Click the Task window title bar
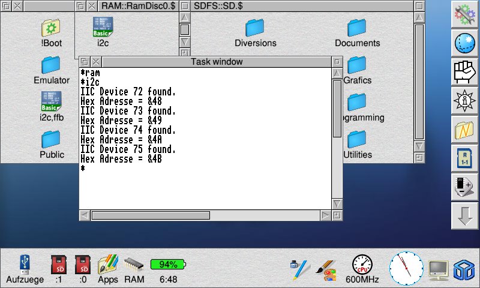Image resolution: width=480 pixels, height=288 pixels. pyautogui.click(x=216, y=62)
